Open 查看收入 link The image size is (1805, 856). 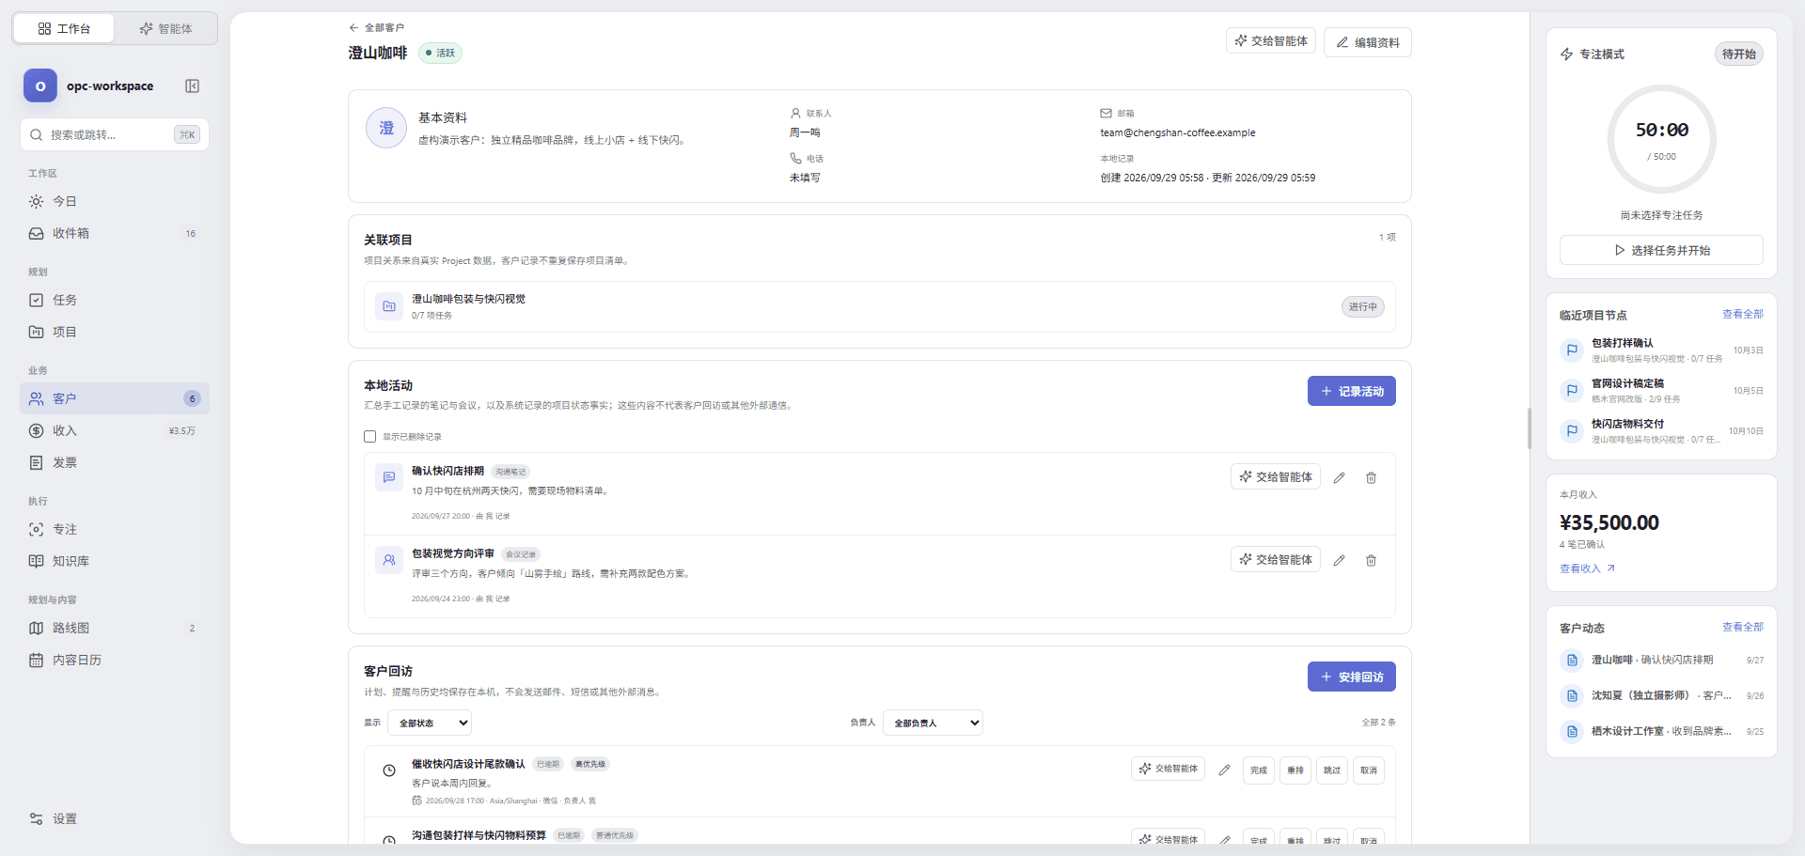pos(1587,568)
